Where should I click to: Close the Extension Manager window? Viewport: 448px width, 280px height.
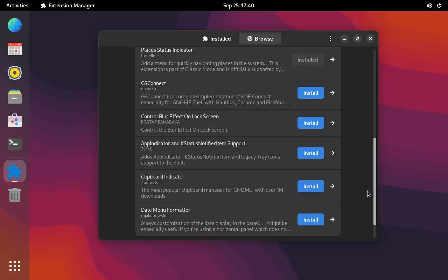pyautogui.click(x=370, y=38)
